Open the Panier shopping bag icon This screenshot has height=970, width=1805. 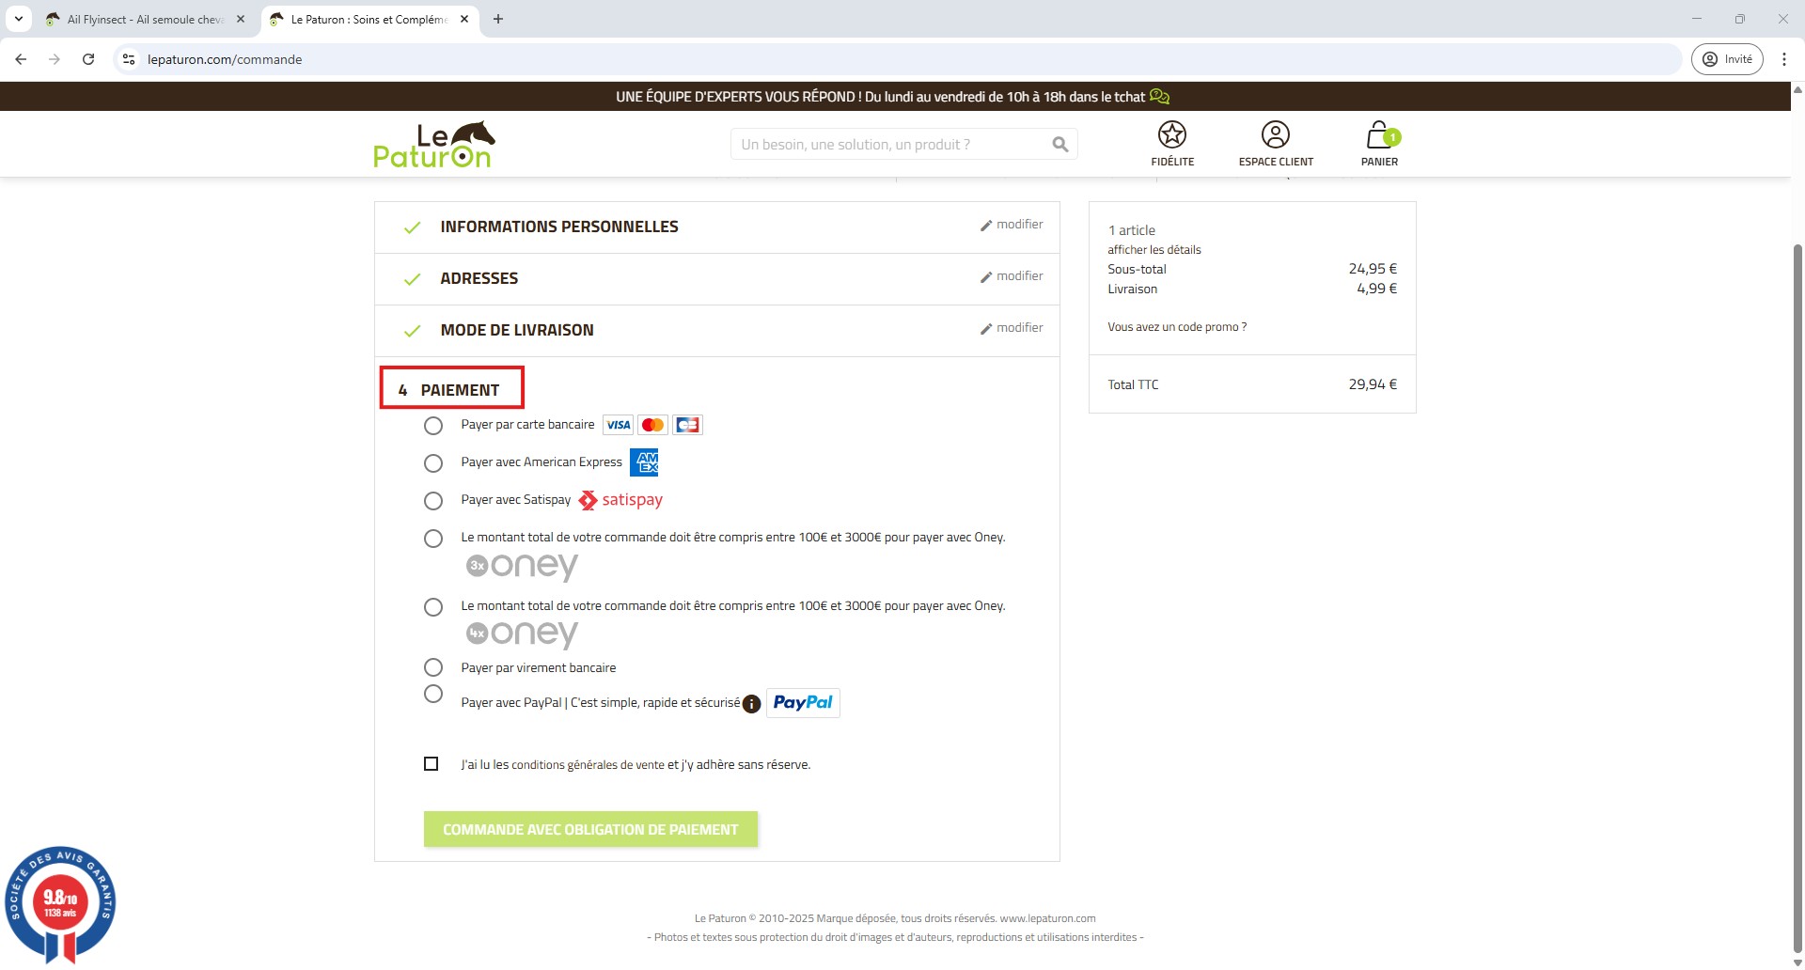(1378, 135)
